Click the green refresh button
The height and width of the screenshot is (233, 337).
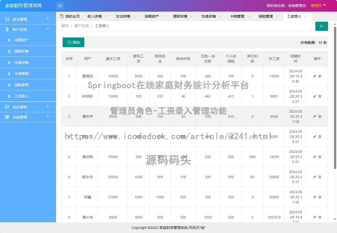point(321,26)
